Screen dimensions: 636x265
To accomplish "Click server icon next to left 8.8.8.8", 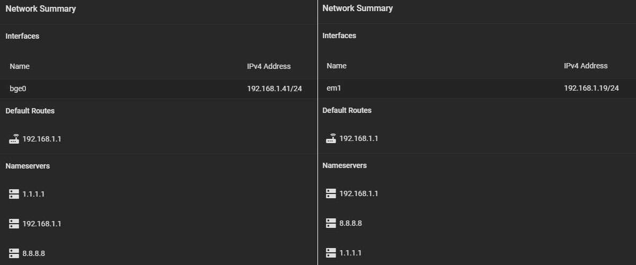I will click(14, 253).
